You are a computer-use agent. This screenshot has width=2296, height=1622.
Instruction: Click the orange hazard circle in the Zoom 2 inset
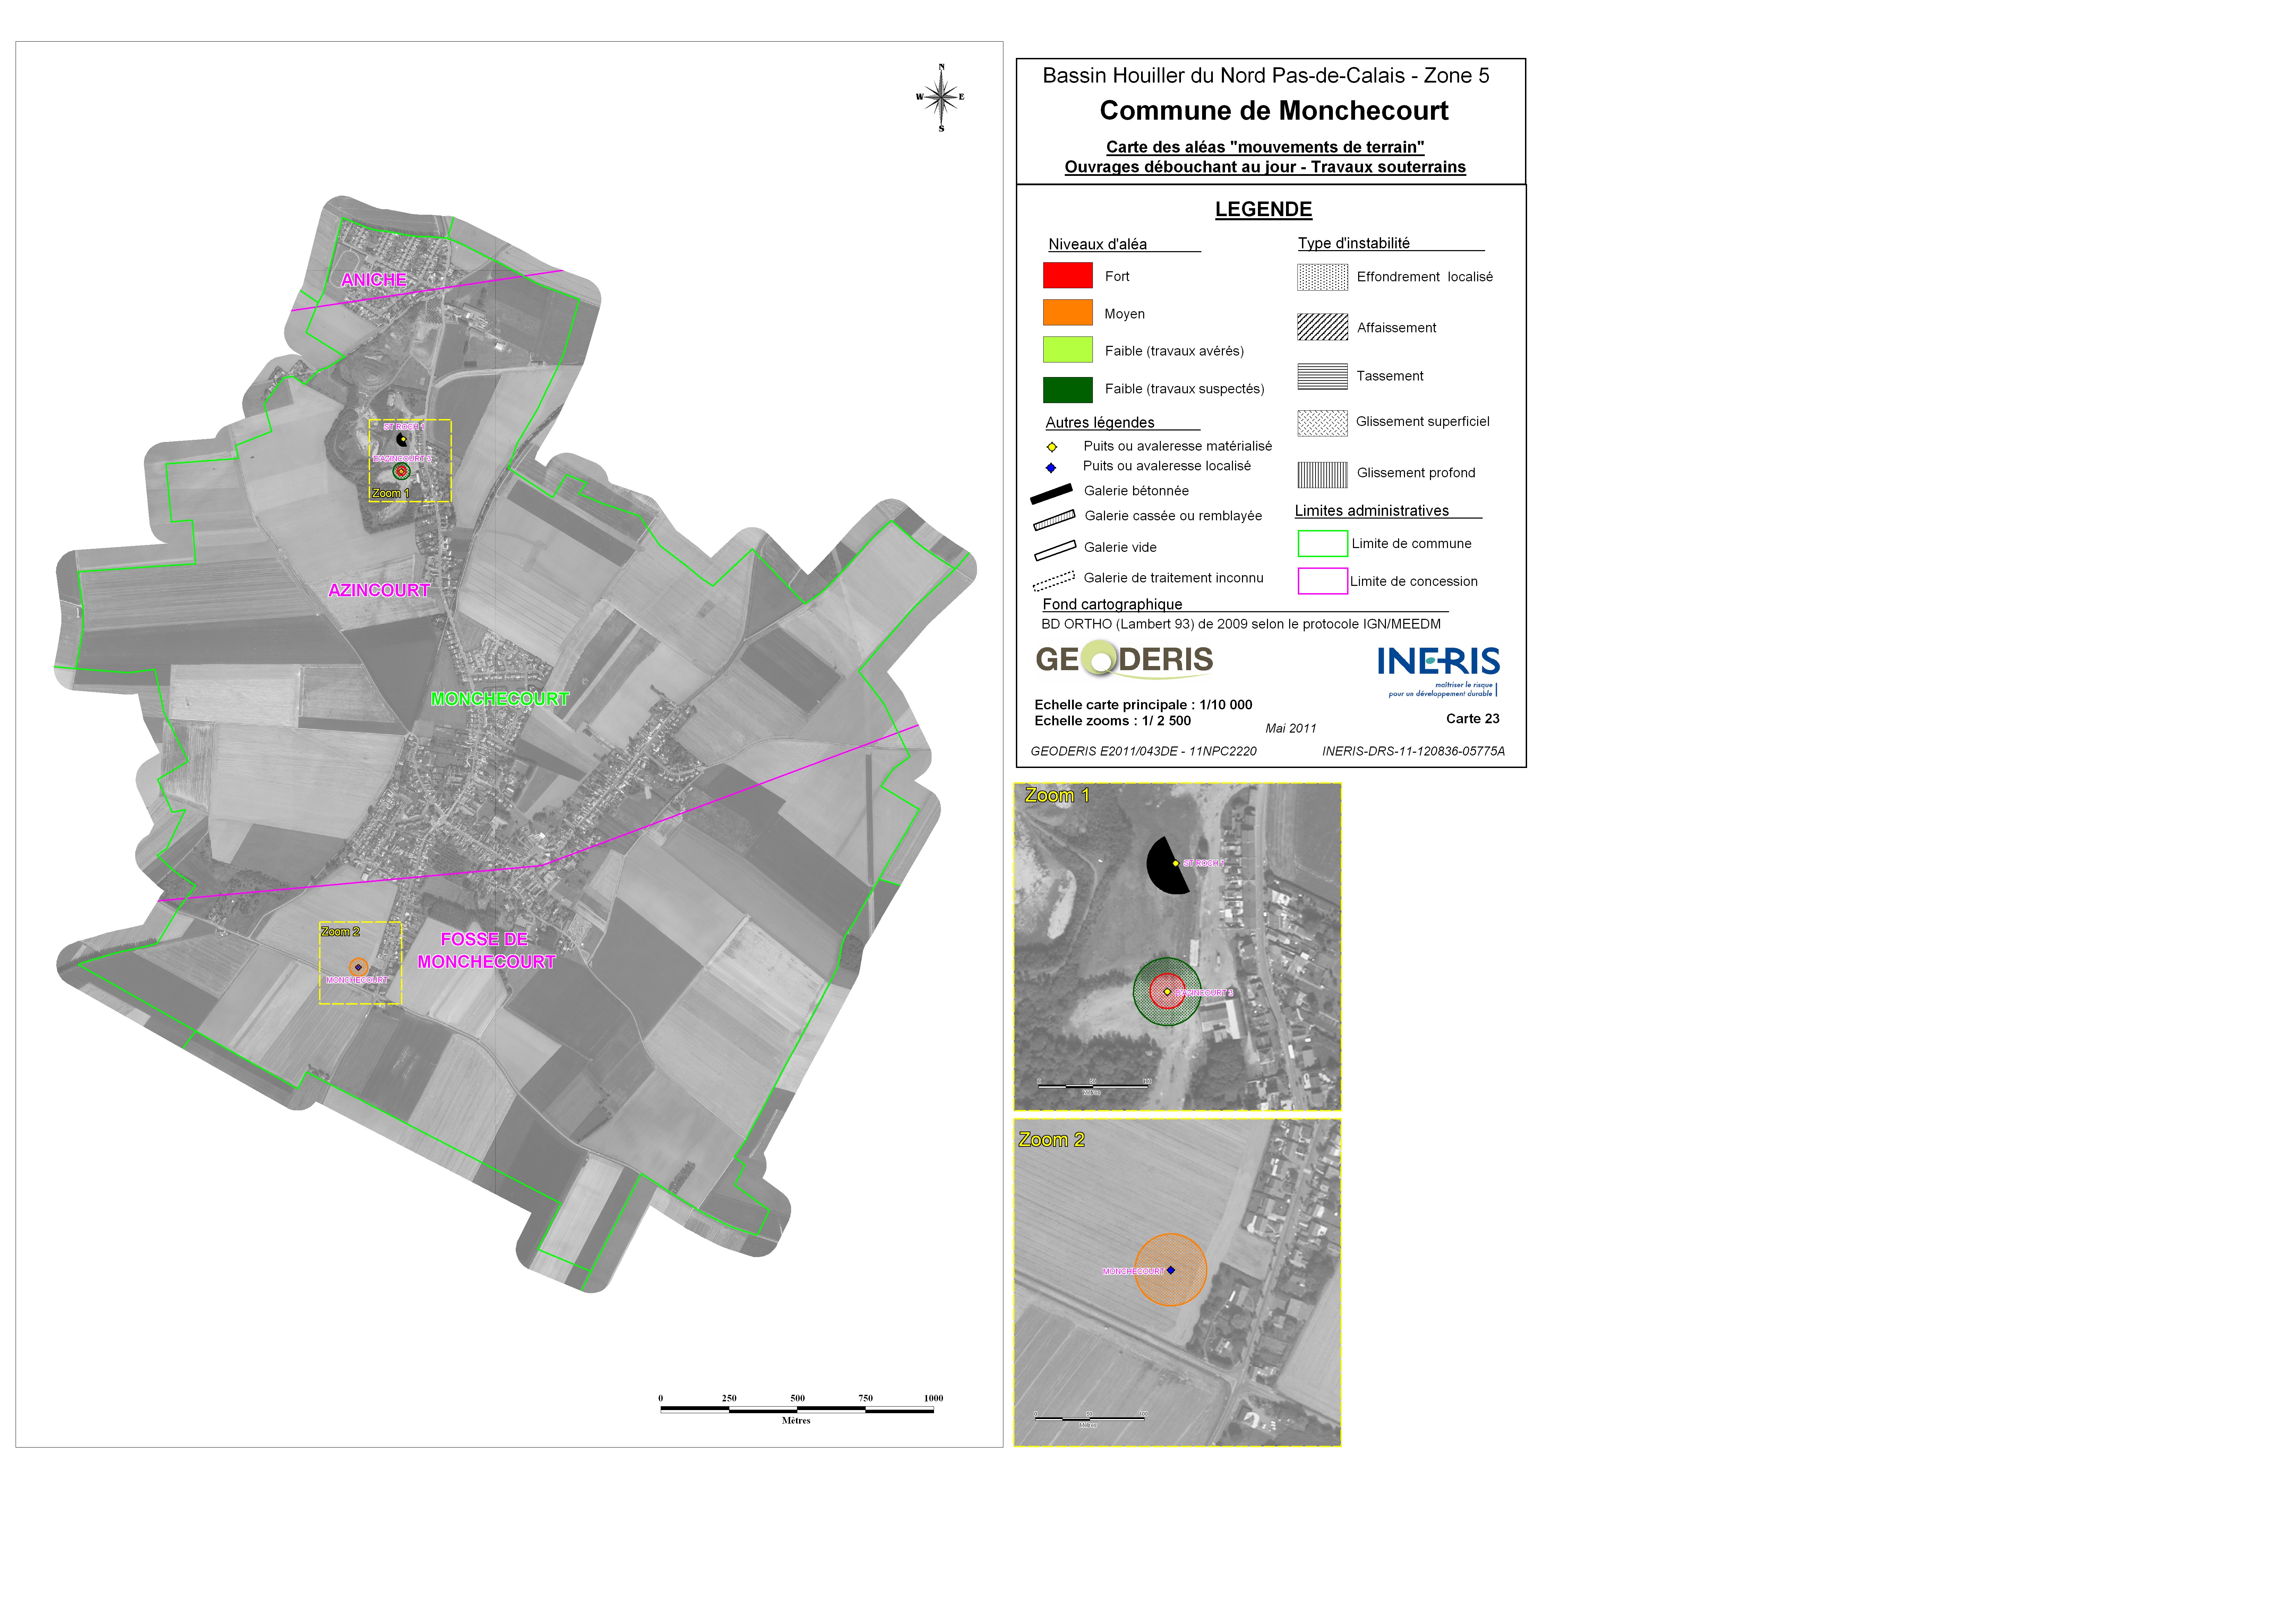pyautogui.click(x=1171, y=1270)
